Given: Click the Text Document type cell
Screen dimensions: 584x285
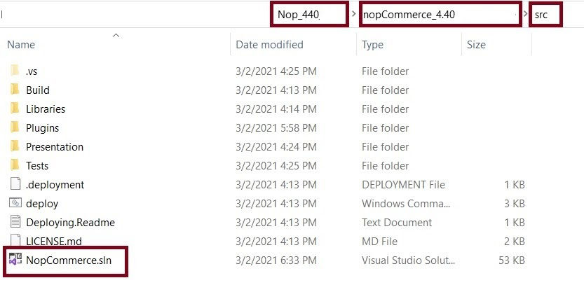Looking at the screenshot, I should tap(397, 223).
